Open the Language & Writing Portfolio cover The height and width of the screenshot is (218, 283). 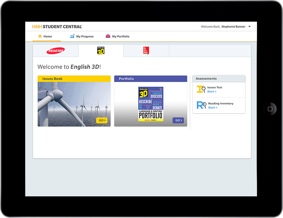coord(151,104)
